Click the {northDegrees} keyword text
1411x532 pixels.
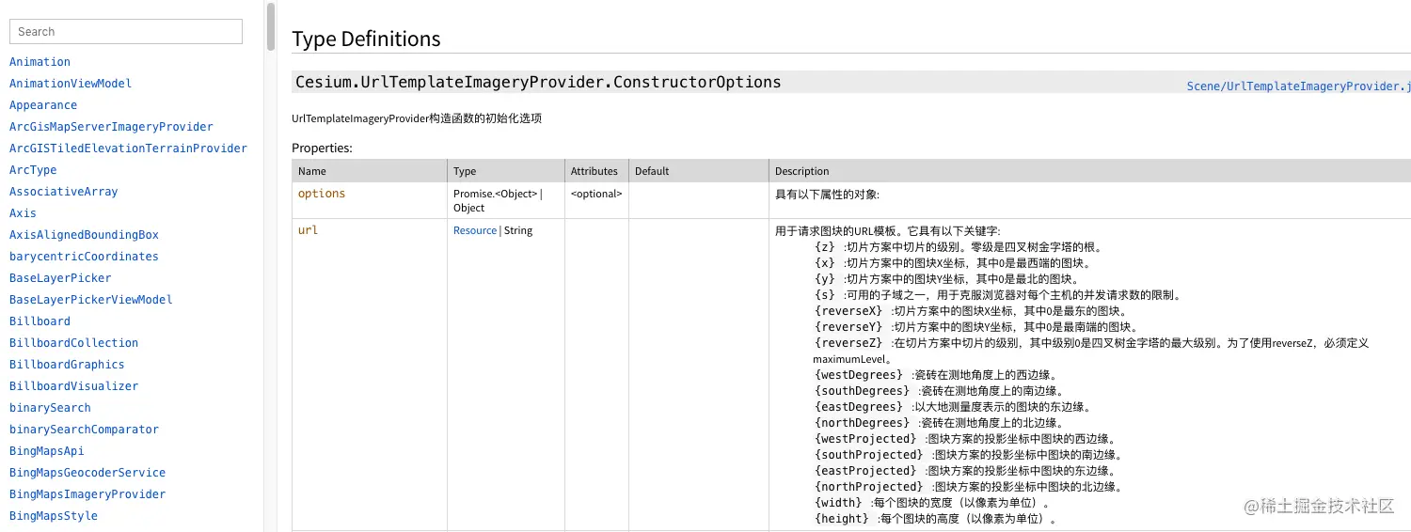pos(863,423)
